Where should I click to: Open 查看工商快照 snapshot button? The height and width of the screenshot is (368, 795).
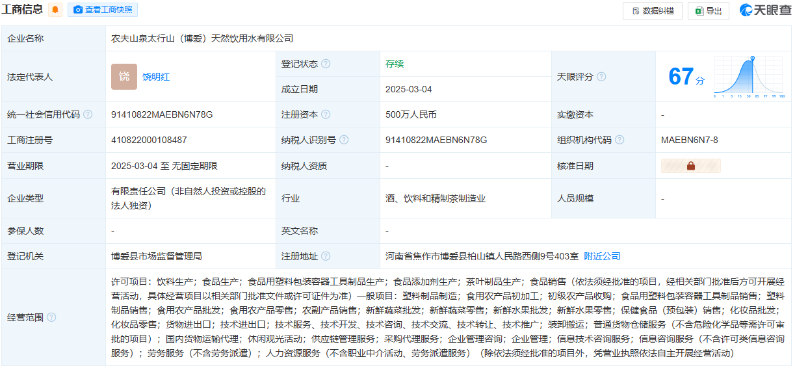click(x=103, y=10)
